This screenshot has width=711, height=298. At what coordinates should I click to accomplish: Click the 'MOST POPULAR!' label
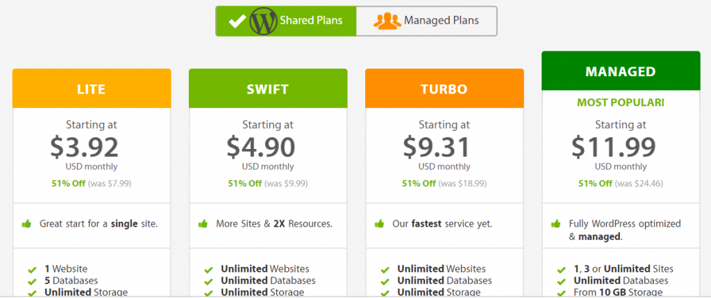(x=621, y=103)
